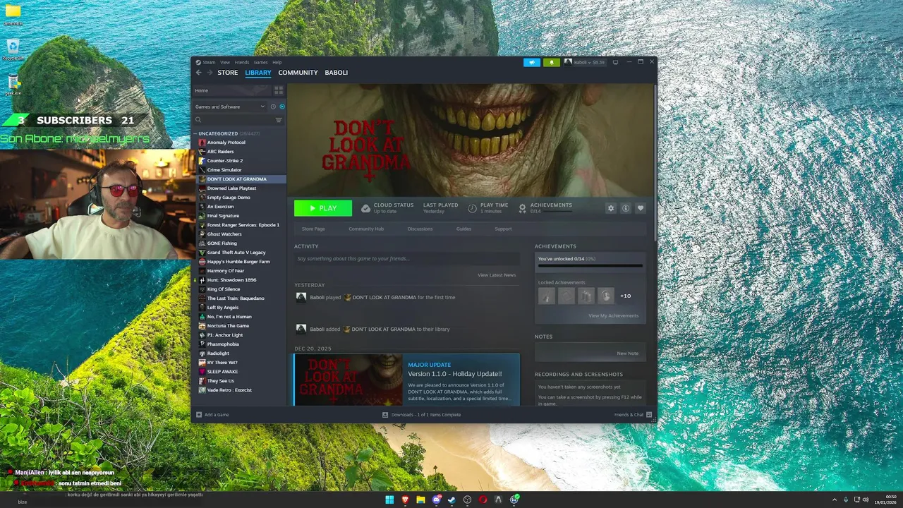
Task: Click the achievements progress bar
Action: click(590, 266)
